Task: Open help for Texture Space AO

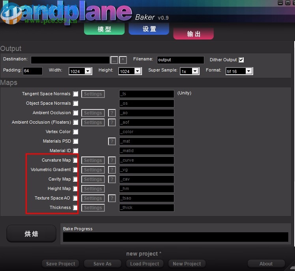Action: click(112, 198)
